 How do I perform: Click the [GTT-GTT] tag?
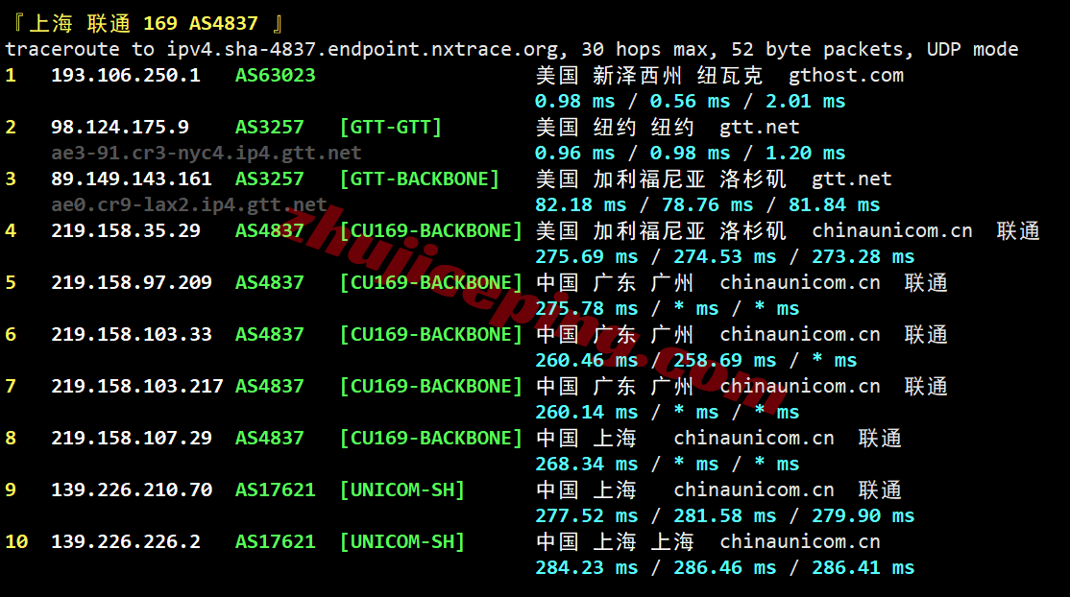click(390, 127)
